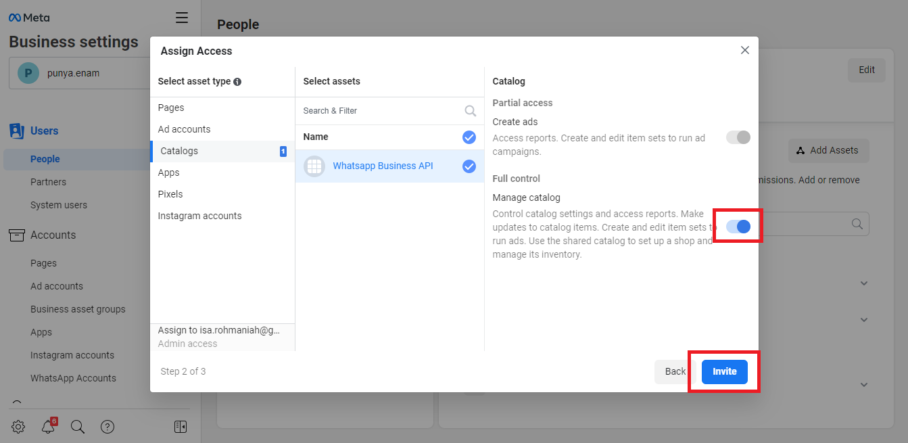This screenshot has height=443, width=908.
Task: Click the "Assign Access" dialog title
Action: (196, 51)
